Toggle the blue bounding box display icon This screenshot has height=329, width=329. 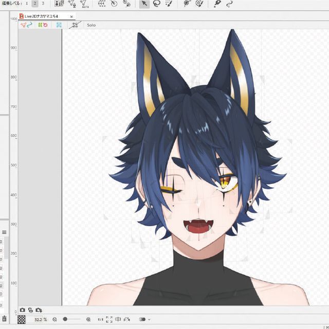tap(59, 25)
